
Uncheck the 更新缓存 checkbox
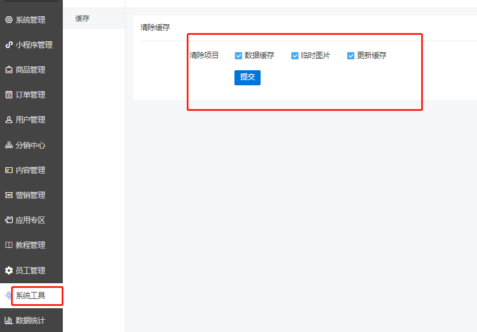click(351, 56)
